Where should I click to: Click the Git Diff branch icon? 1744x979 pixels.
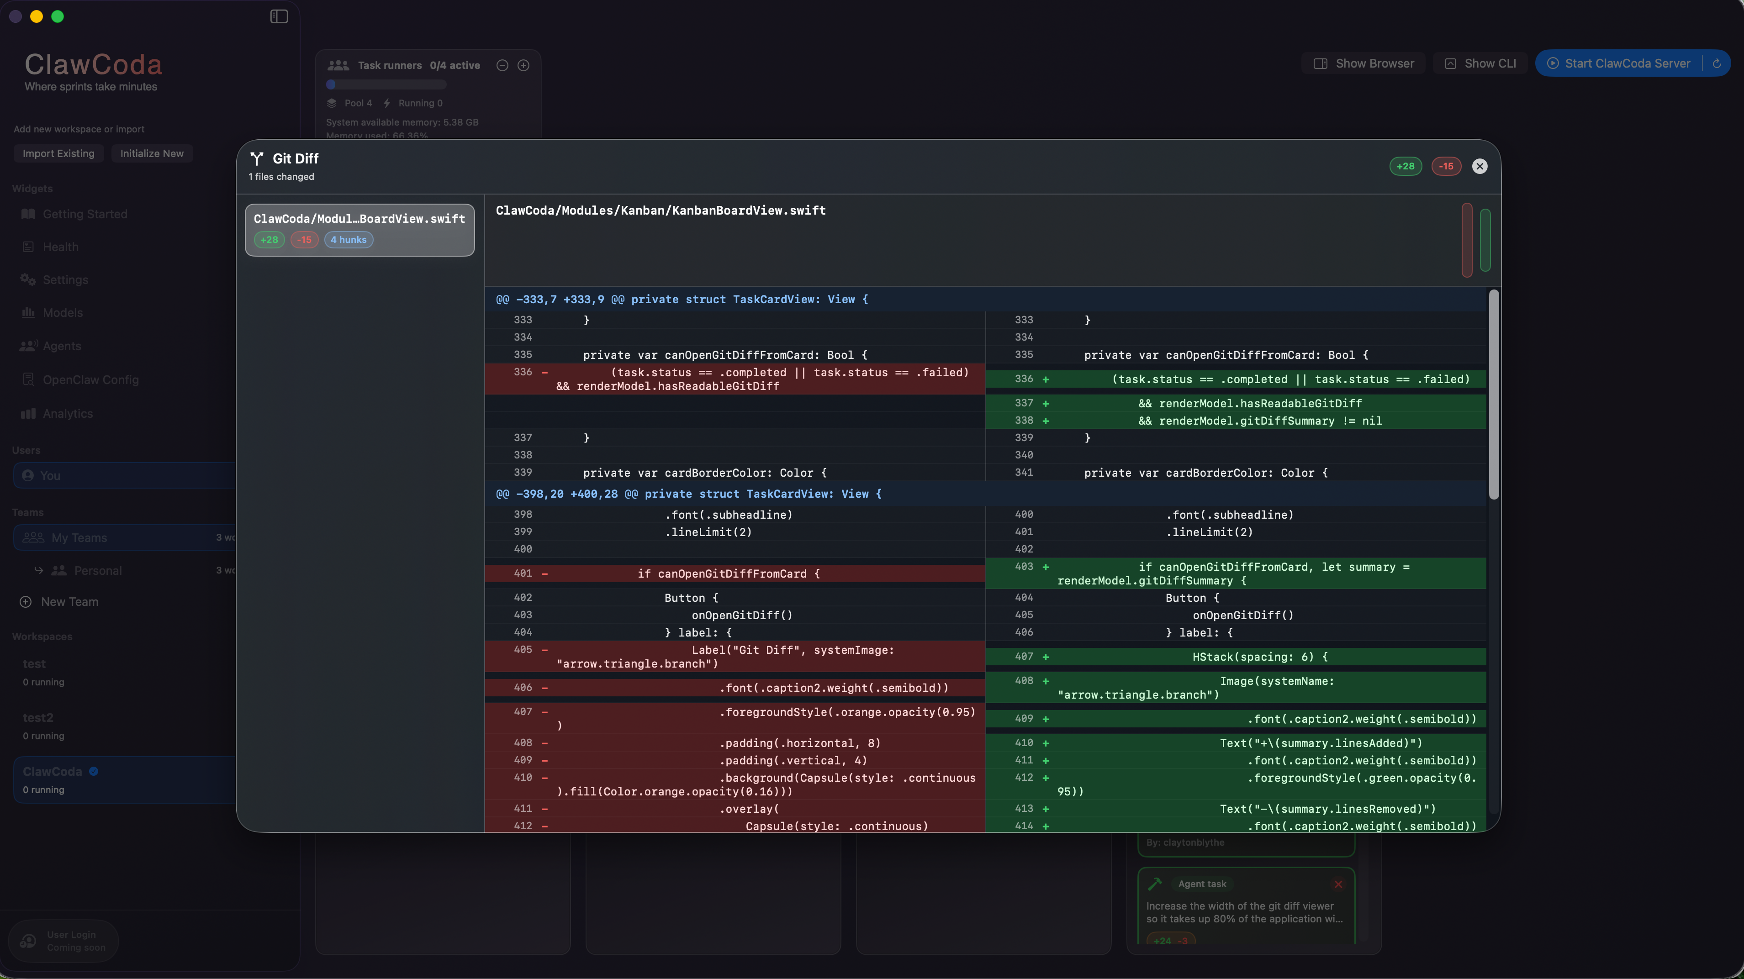click(257, 159)
